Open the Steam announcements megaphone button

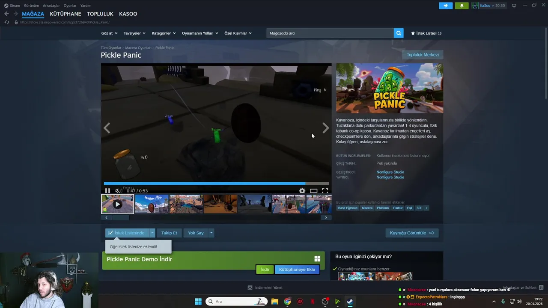(446, 6)
